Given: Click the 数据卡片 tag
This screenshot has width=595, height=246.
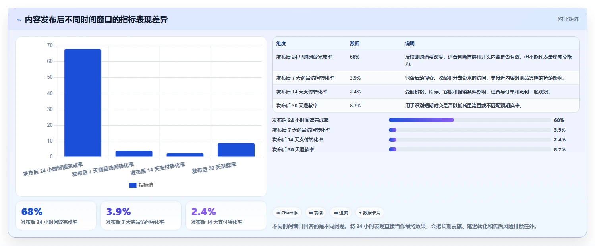Looking at the screenshot, I should [x=370, y=213].
